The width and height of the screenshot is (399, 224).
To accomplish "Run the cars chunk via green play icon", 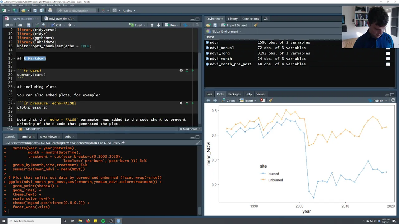I will click(x=193, y=71).
